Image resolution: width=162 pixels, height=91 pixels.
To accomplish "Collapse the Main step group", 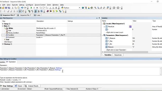I will coord(3,26).
